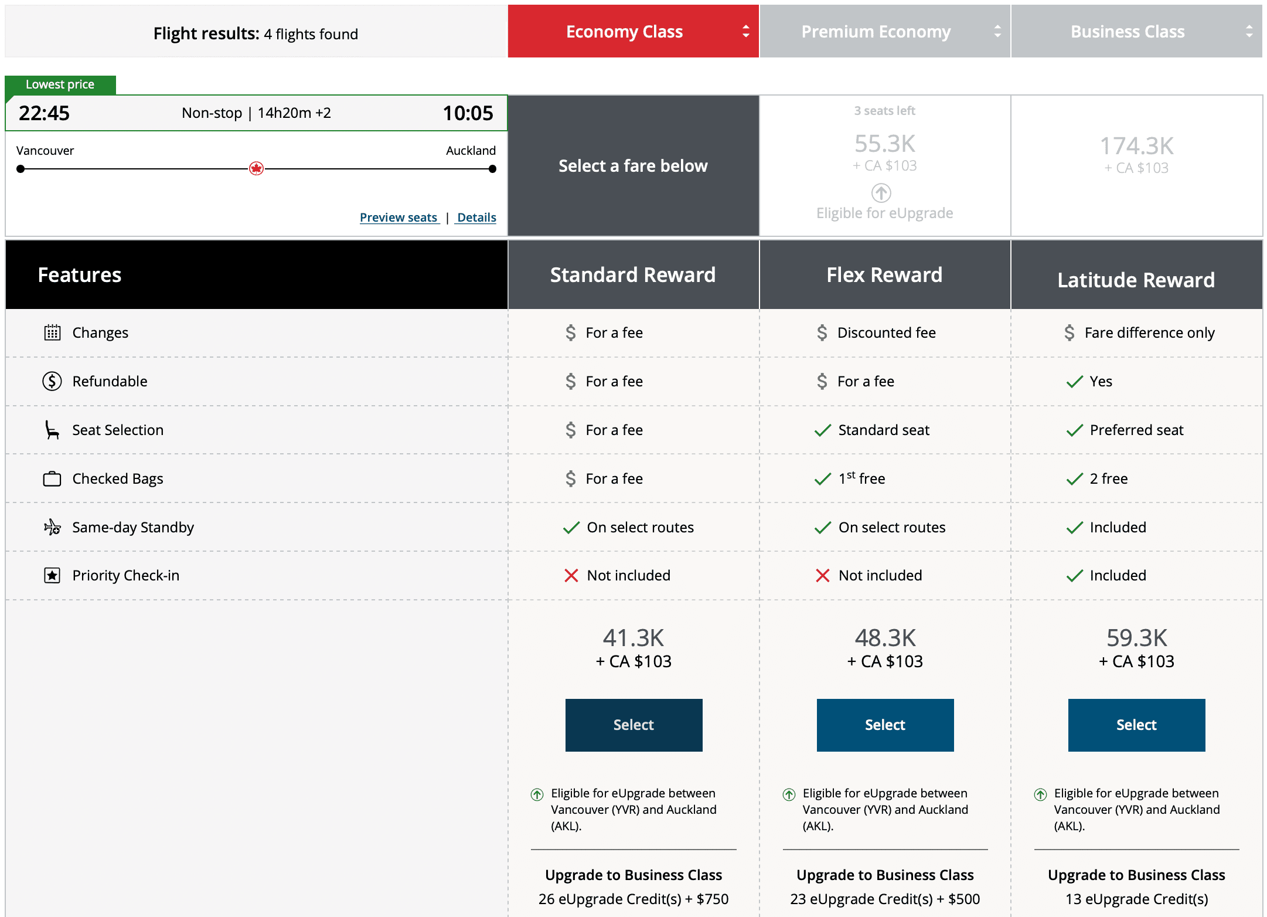1267x917 pixels.
Task: Select the Latitude Reward fare for 59.3K
Action: (x=1136, y=725)
